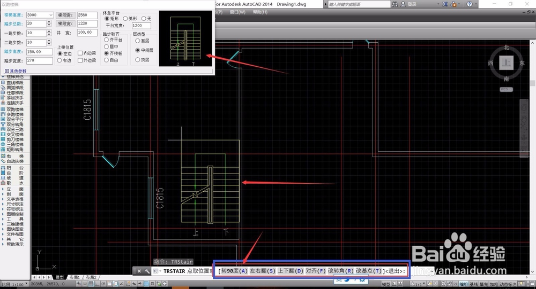
Task: Open the 帮助(H) menu
Action: coord(260,12)
